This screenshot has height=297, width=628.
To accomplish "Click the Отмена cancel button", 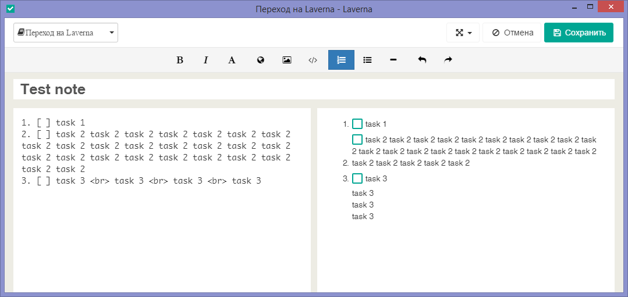I will (512, 33).
